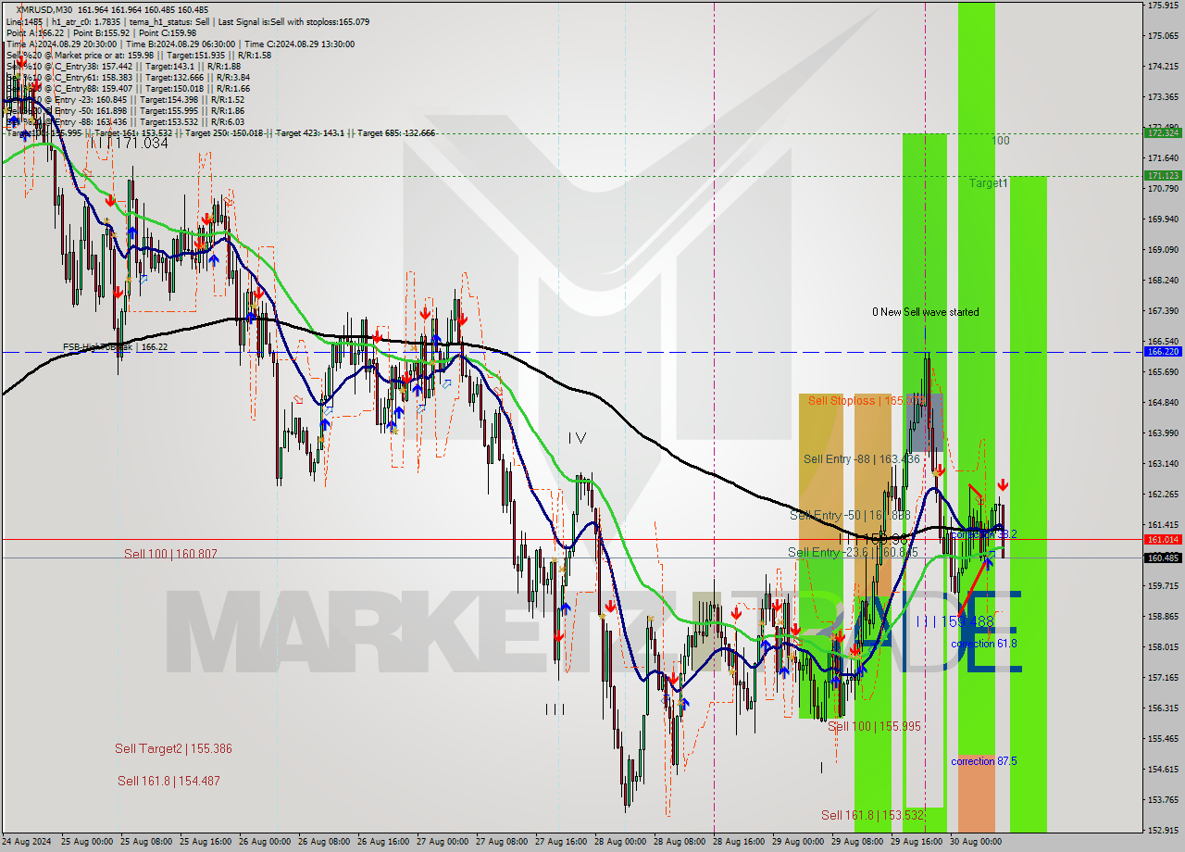The image size is (1185, 852).
Task: Click the 'Target100: 155.995' info text
Action: 44,133
